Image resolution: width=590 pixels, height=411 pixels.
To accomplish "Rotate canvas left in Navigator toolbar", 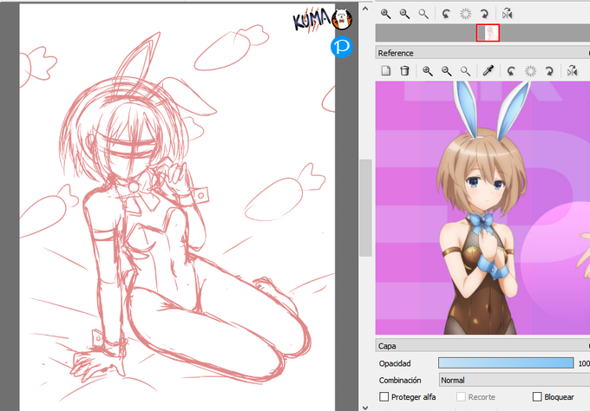I will point(446,14).
